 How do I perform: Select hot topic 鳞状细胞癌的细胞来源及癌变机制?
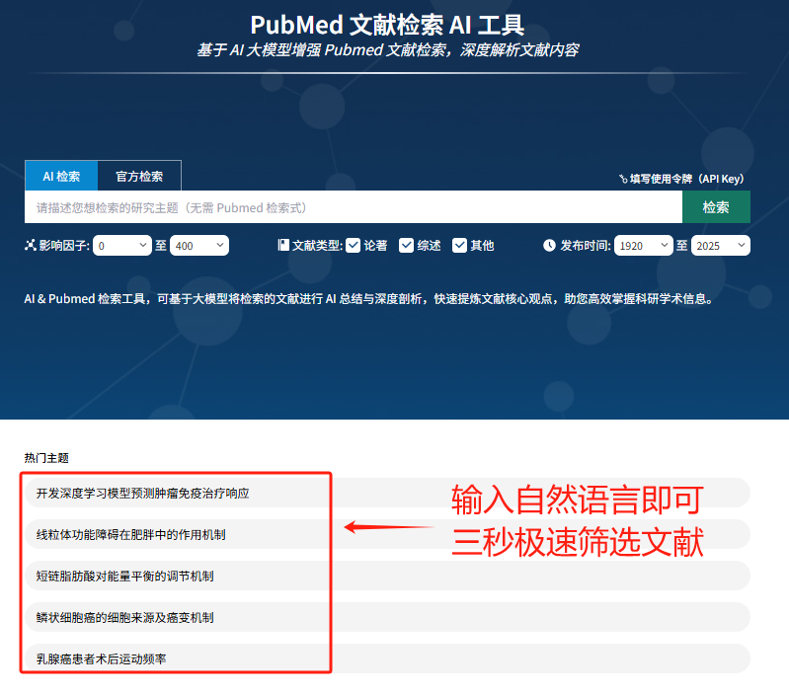[387, 617]
